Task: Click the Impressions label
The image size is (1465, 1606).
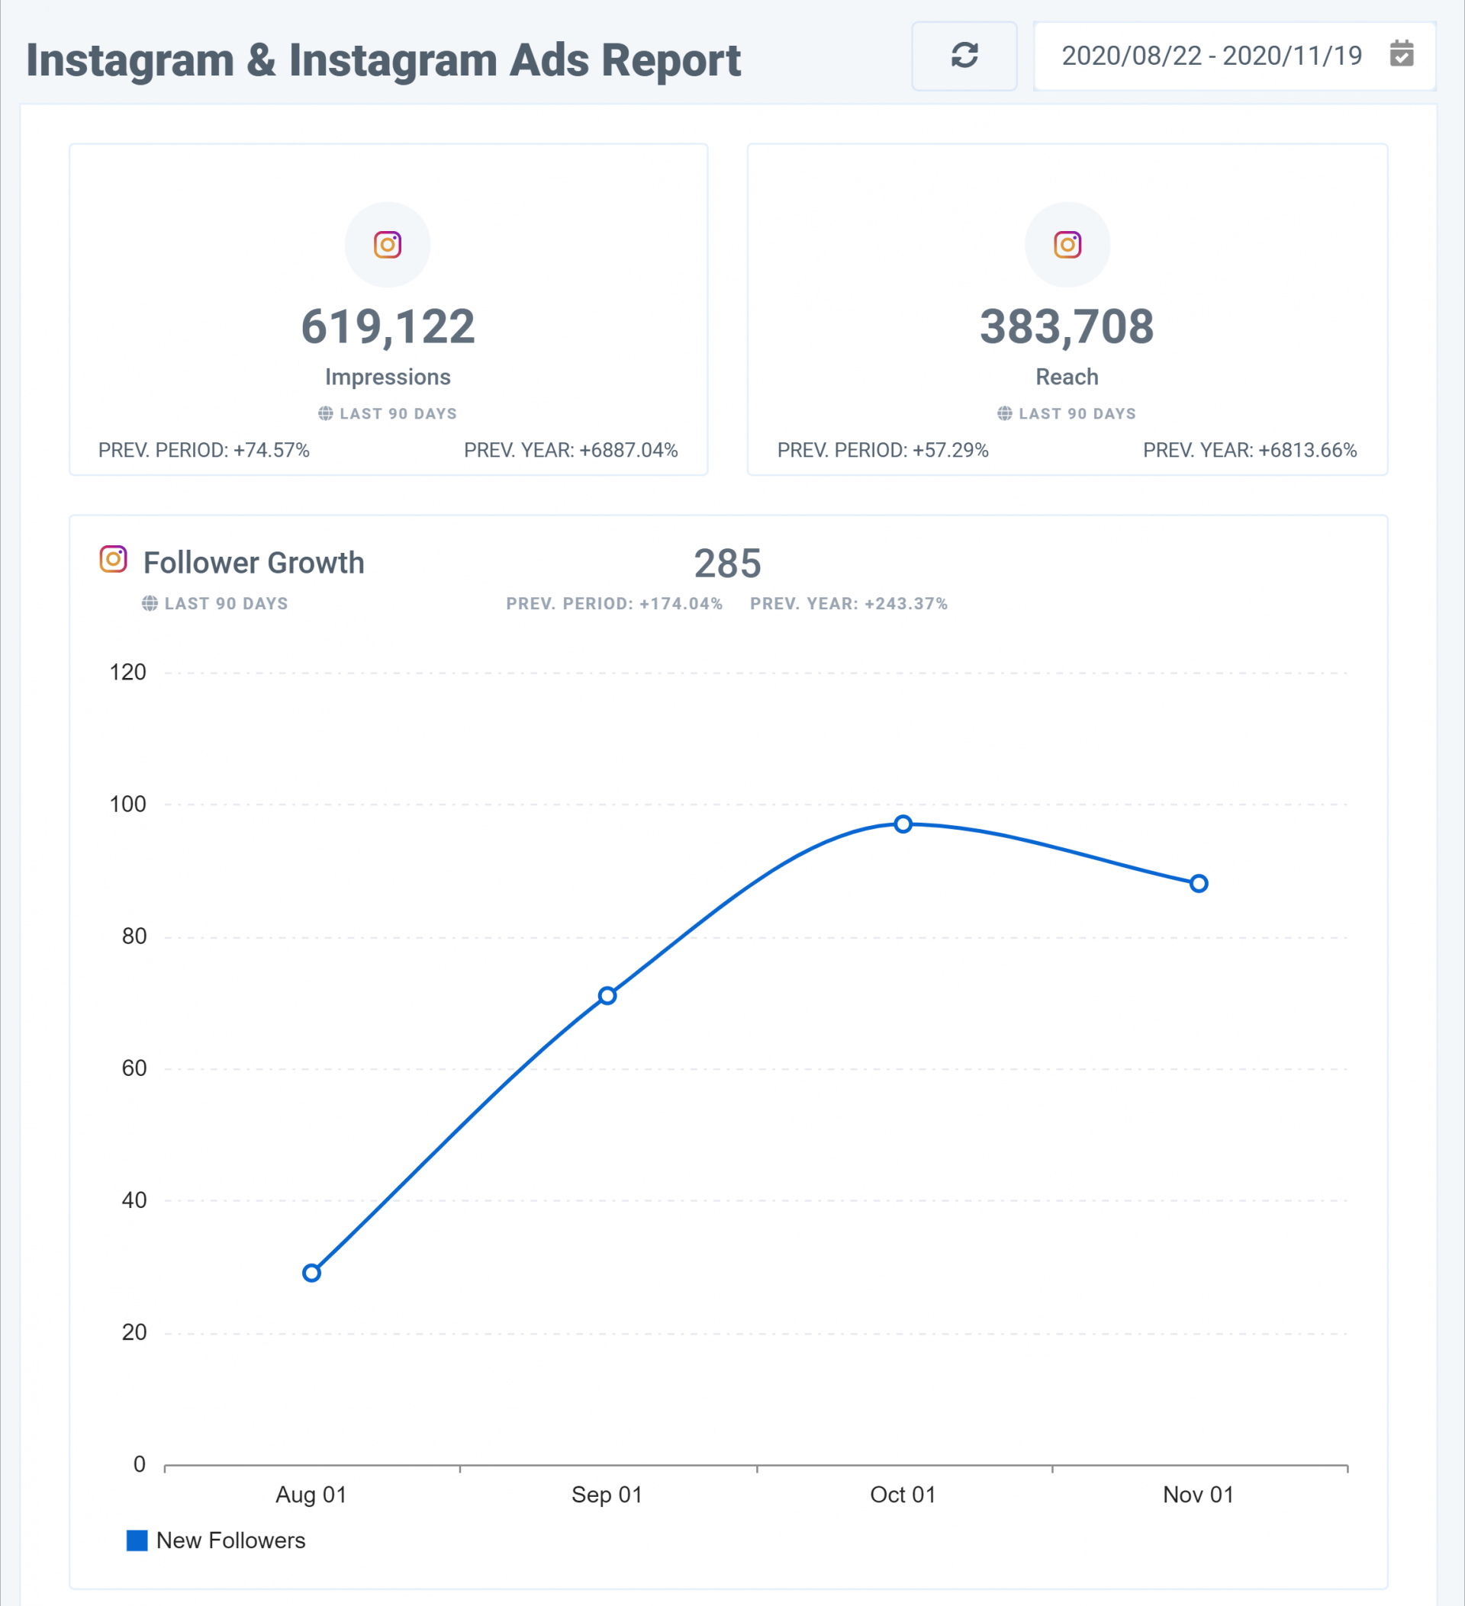Action: tap(388, 377)
